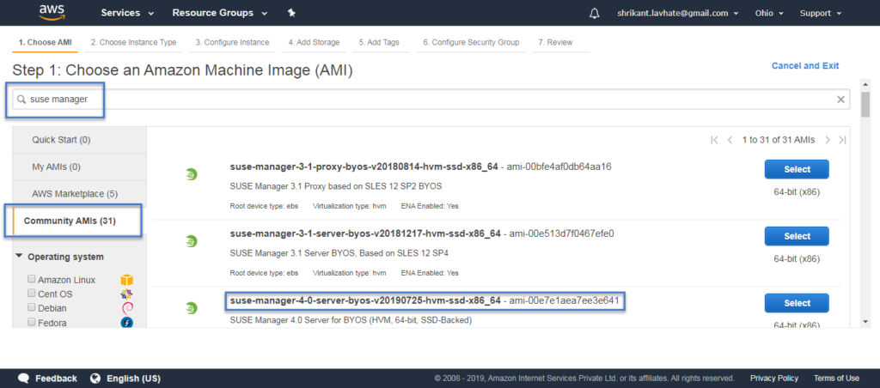
Task: Click Cancel and Exit
Action: [x=804, y=65]
